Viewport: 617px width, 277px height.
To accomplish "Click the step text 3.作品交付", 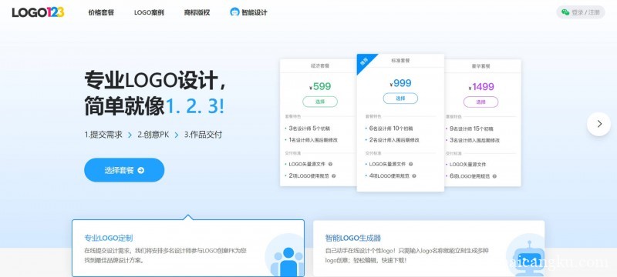I will (203, 135).
